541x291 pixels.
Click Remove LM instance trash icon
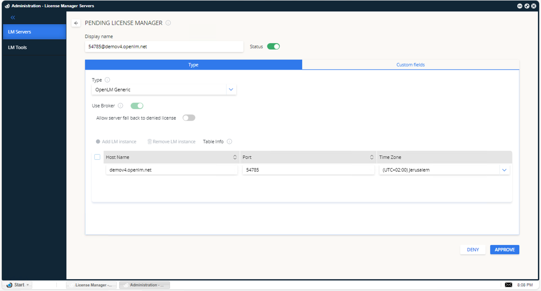[x=149, y=142]
